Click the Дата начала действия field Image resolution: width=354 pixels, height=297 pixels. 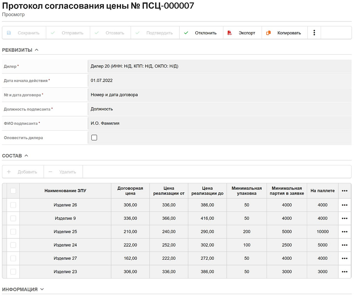[x=219, y=81]
